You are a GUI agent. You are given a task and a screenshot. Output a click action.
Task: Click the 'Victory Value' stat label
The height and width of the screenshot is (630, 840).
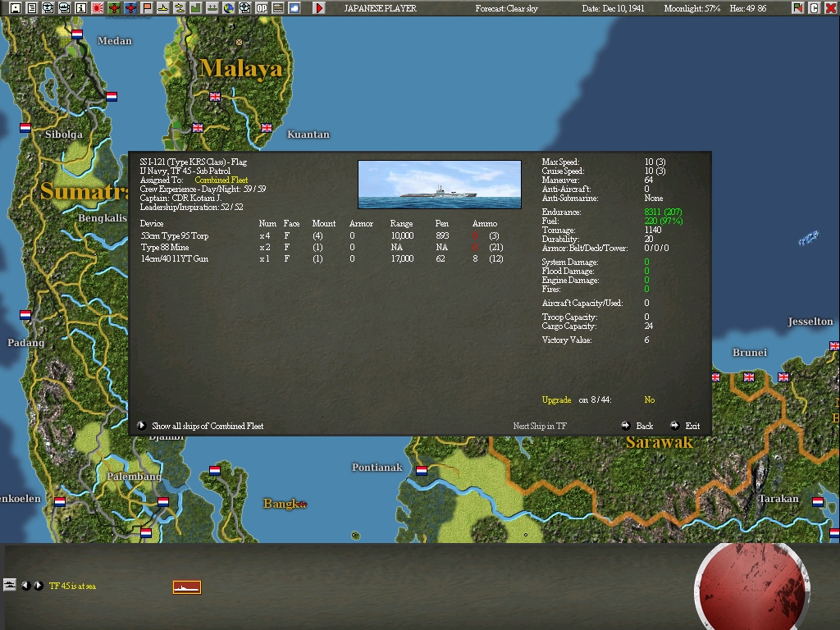[x=567, y=340]
